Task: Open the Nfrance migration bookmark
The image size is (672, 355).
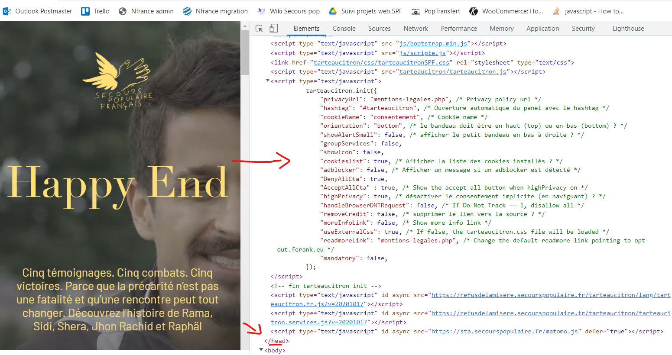Action: tap(215, 11)
